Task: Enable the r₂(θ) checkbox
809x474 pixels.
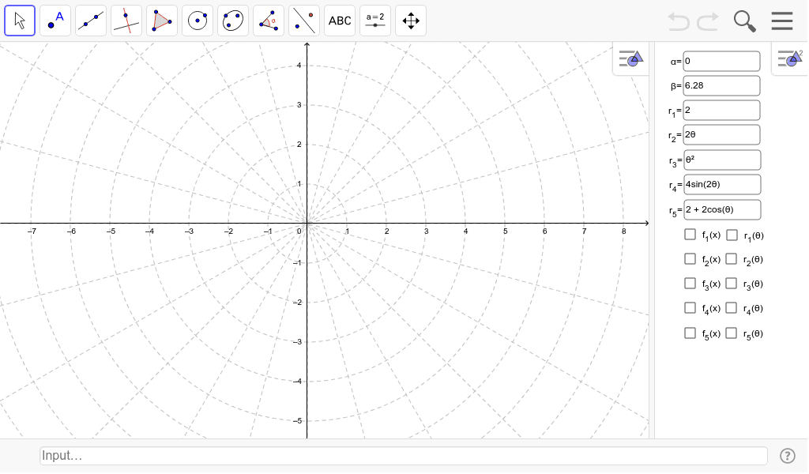Action: pyautogui.click(x=731, y=259)
